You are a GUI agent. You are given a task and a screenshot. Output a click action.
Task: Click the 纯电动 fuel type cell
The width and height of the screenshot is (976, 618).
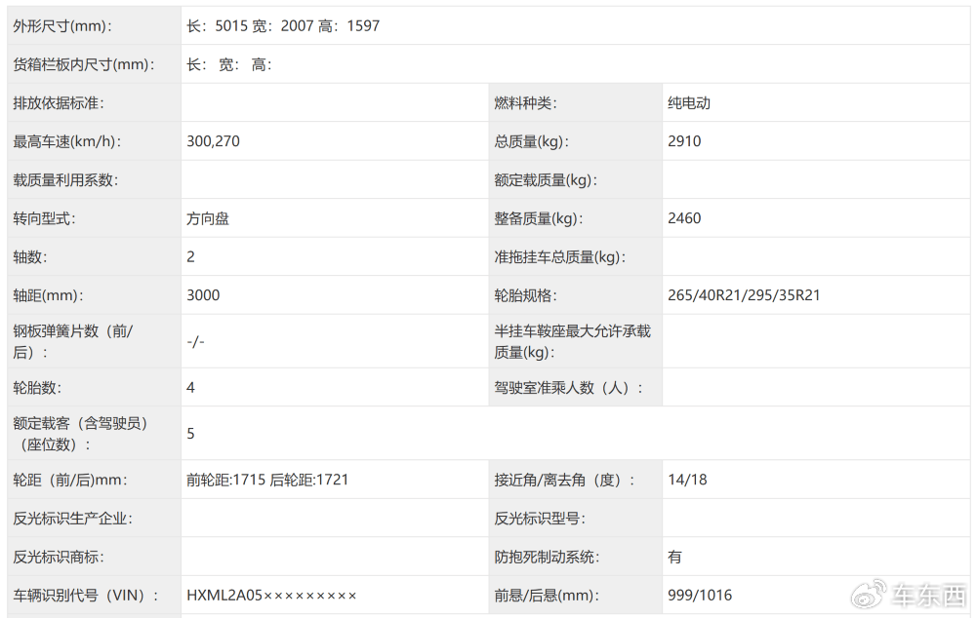(689, 103)
